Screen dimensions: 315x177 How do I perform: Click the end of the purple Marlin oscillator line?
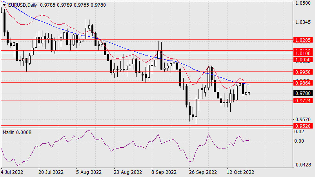pos(249,141)
